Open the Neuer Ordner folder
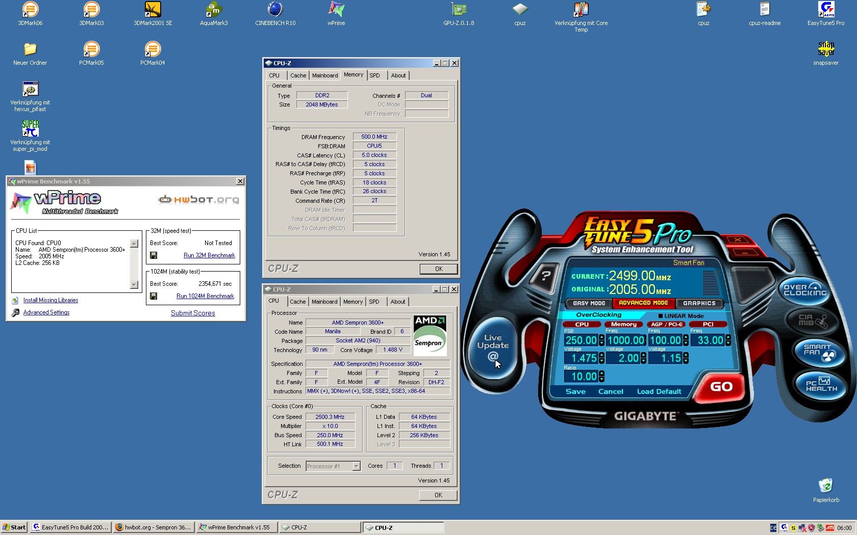 (x=30, y=49)
